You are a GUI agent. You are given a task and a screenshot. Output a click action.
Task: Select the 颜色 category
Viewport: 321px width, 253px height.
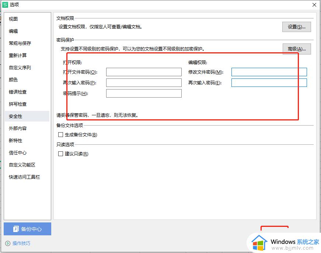click(13, 80)
